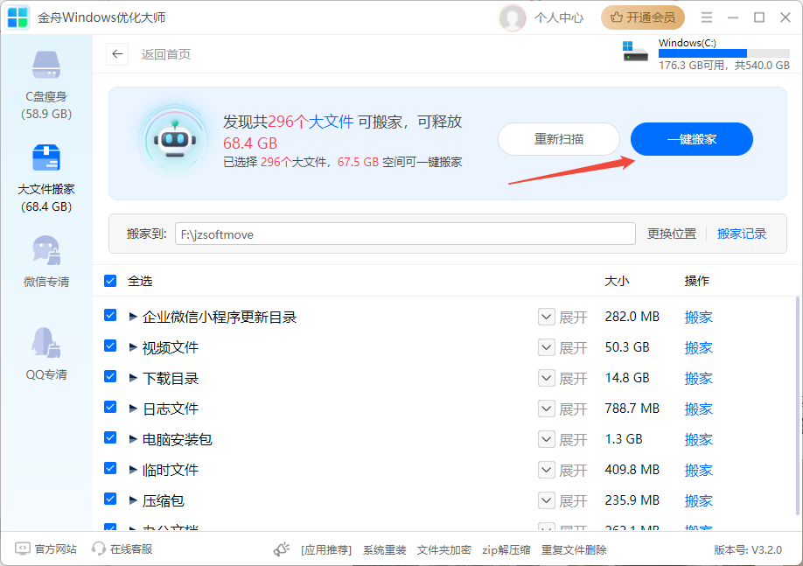
Task: Open 重复文件删除 in bottom bar
Action: point(574,550)
